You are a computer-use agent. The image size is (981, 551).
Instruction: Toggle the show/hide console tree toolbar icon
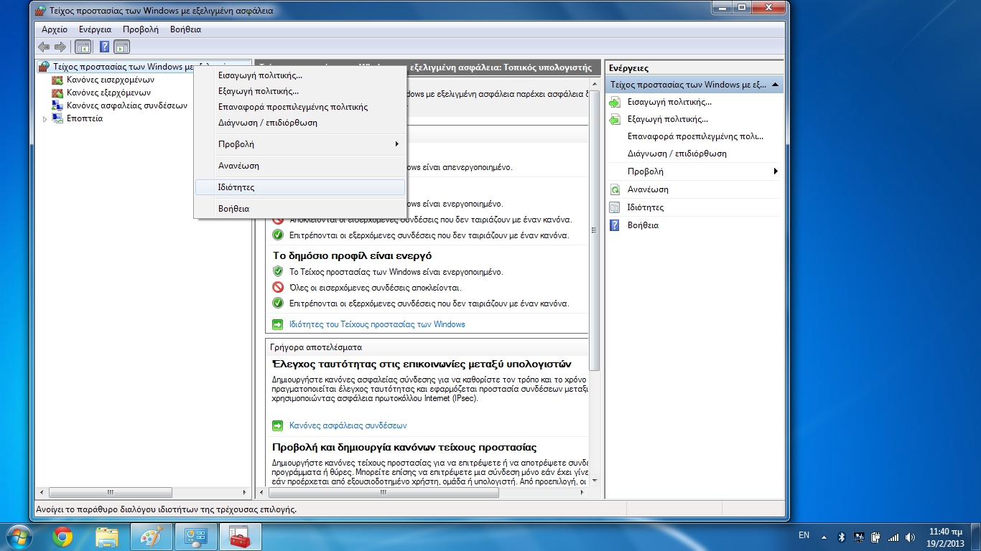83,47
